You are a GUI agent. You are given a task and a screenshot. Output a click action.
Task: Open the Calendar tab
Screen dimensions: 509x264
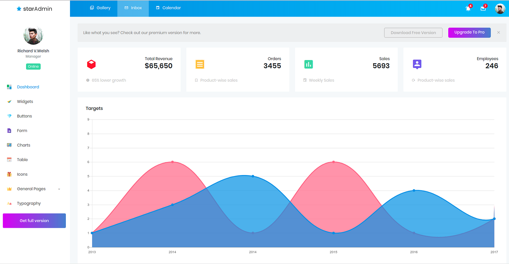(168, 8)
